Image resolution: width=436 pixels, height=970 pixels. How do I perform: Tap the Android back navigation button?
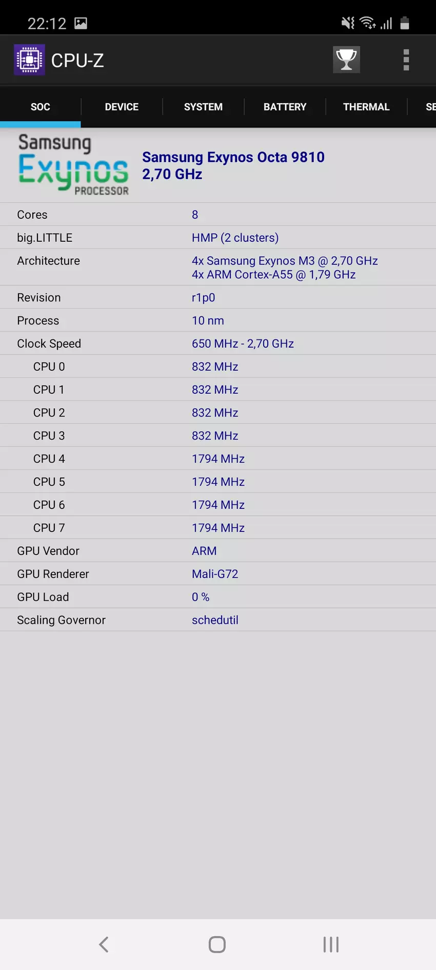point(104,944)
